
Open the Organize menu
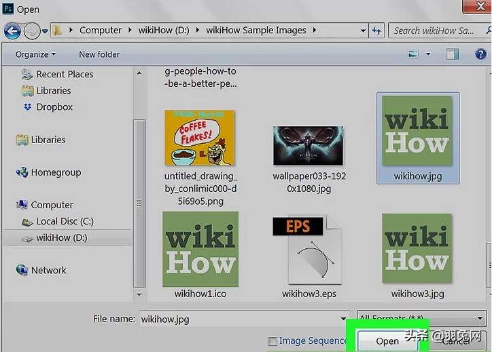pos(35,54)
